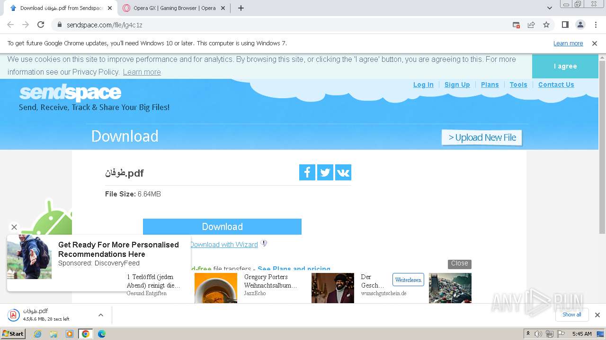
Task: Close the downloads bar
Action: [597, 315]
